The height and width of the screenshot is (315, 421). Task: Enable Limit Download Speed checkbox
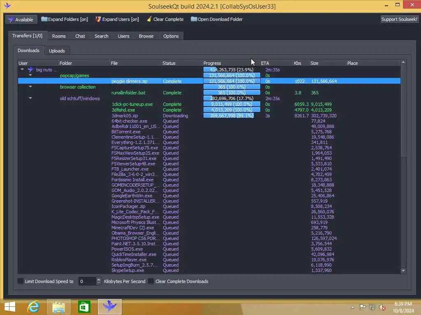pos(21,281)
